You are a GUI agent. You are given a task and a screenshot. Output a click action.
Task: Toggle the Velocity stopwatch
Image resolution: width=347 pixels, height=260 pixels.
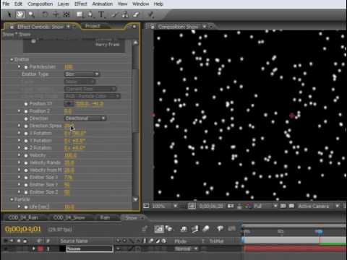point(26,155)
